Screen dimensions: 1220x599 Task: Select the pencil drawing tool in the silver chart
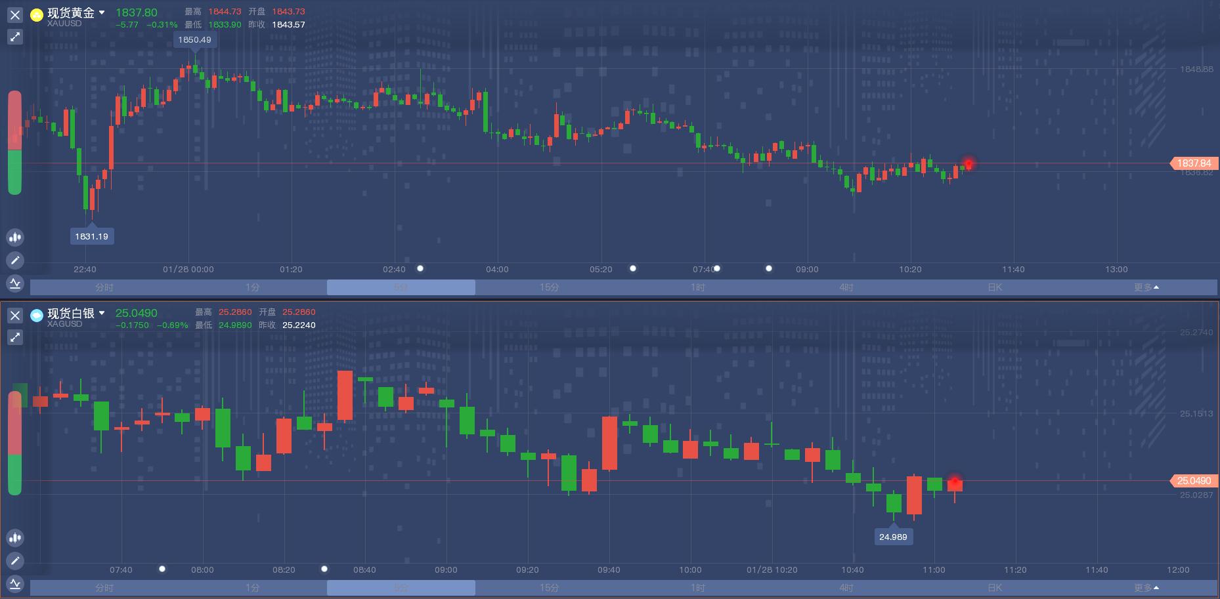[15, 561]
